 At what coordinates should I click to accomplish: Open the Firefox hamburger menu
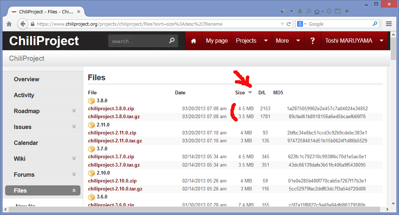click(x=389, y=24)
